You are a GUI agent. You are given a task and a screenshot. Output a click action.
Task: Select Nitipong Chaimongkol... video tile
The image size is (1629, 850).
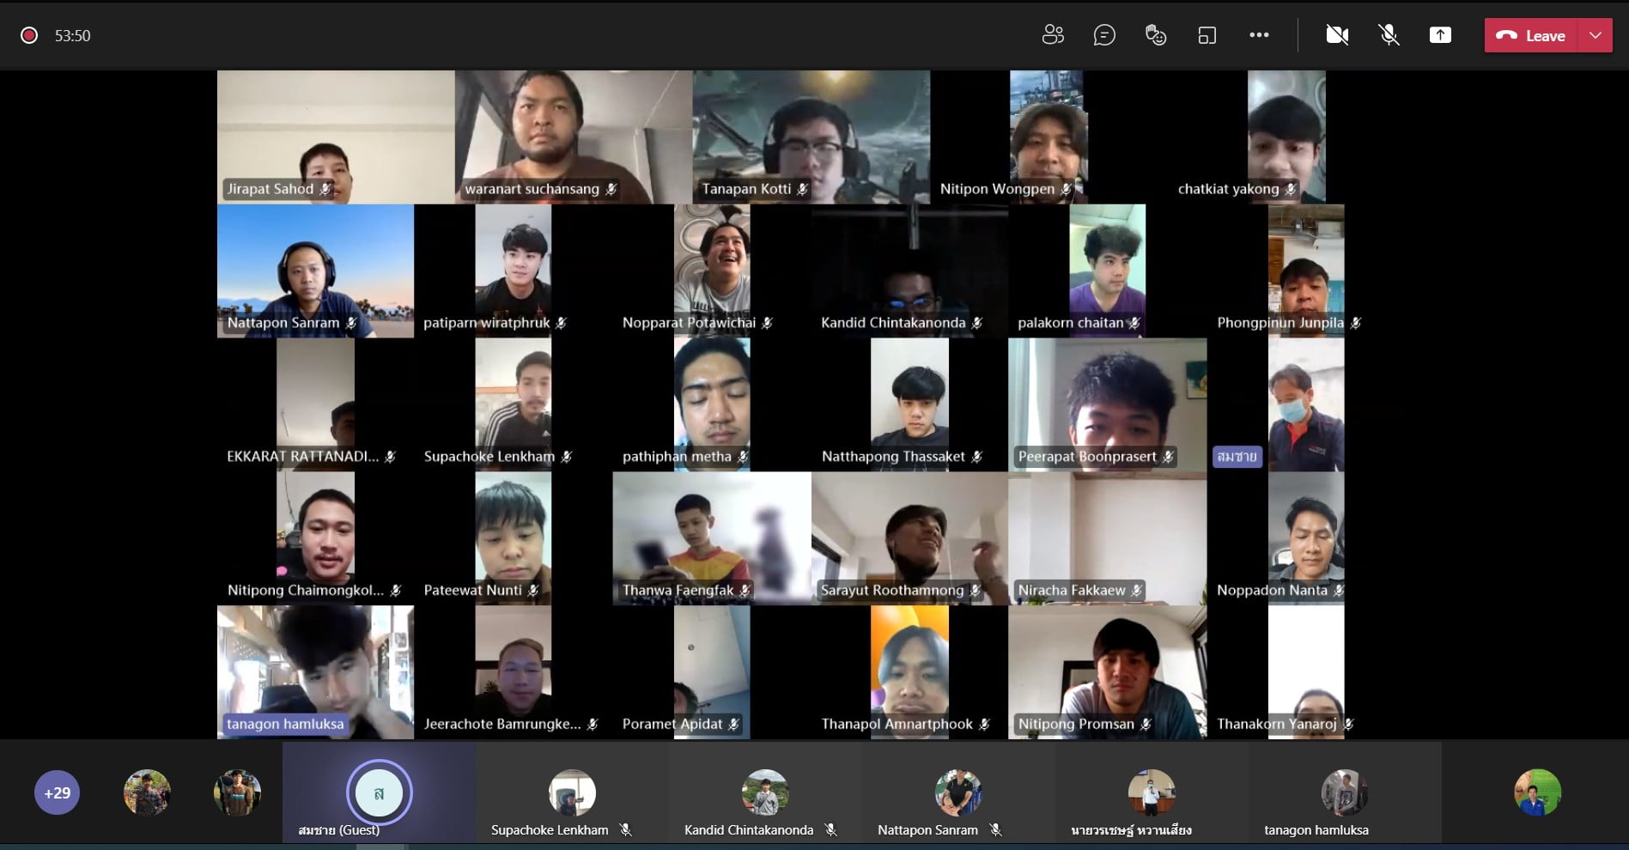tap(315, 538)
